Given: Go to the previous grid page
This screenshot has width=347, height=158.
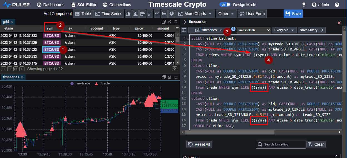Looking at the screenshot, I should pos(10,69).
